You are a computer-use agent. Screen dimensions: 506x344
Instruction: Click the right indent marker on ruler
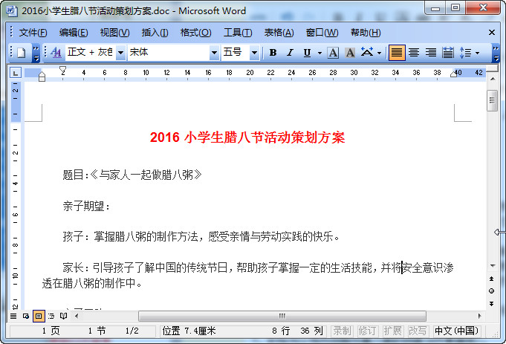pyautogui.click(x=454, y=74)
